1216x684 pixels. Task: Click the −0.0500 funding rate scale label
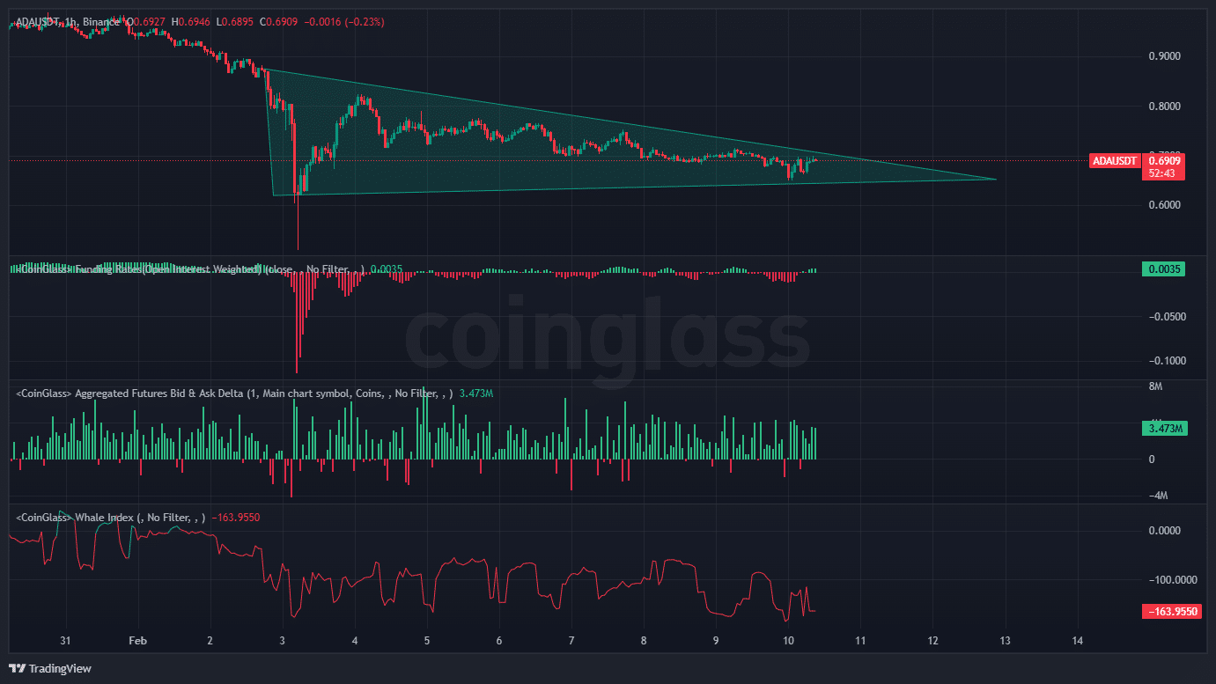coord(1166,317)
